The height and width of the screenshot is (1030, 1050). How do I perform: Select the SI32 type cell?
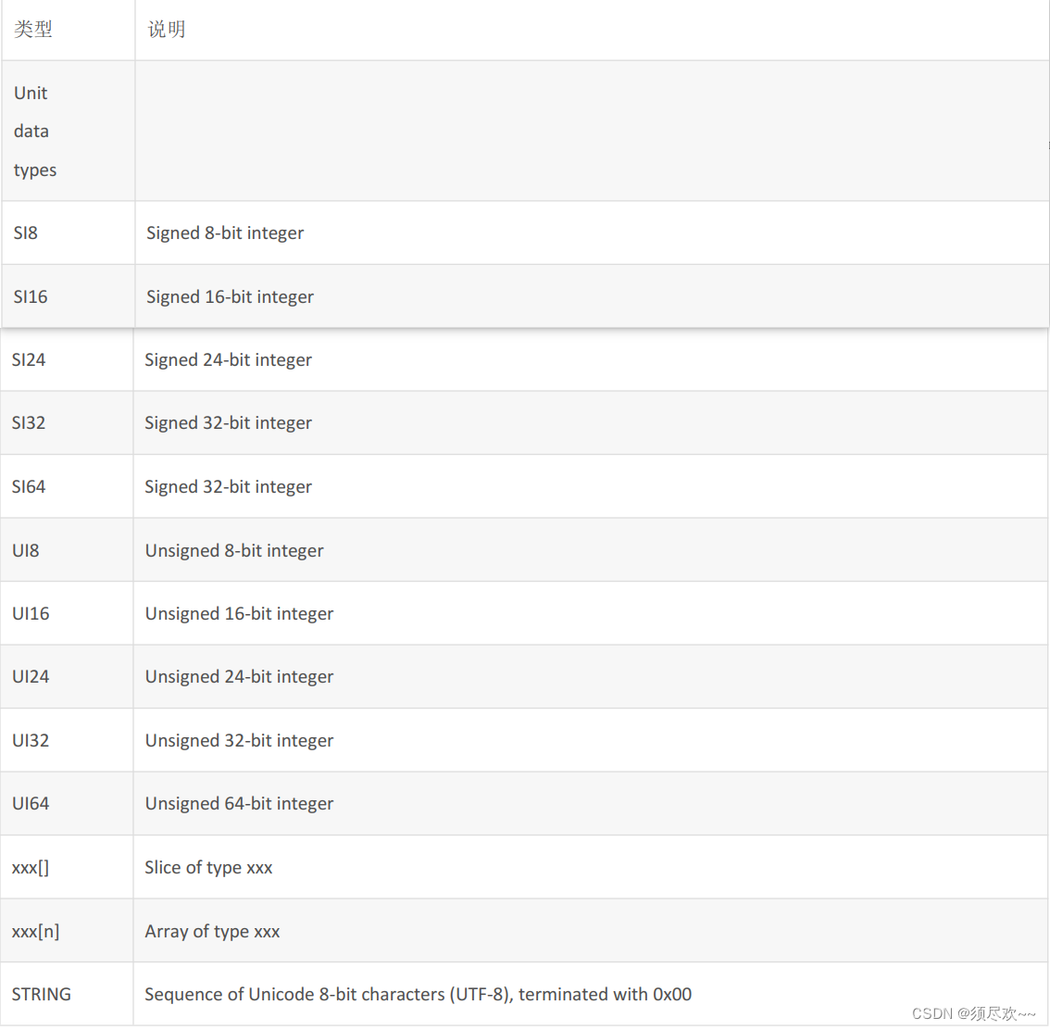coord(29,423)
